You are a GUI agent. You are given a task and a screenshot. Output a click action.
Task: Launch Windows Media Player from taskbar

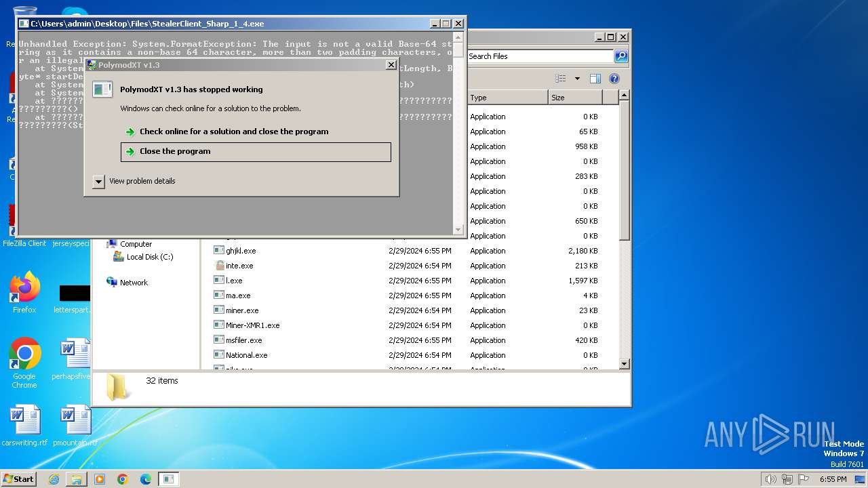(x=100, y=479)
